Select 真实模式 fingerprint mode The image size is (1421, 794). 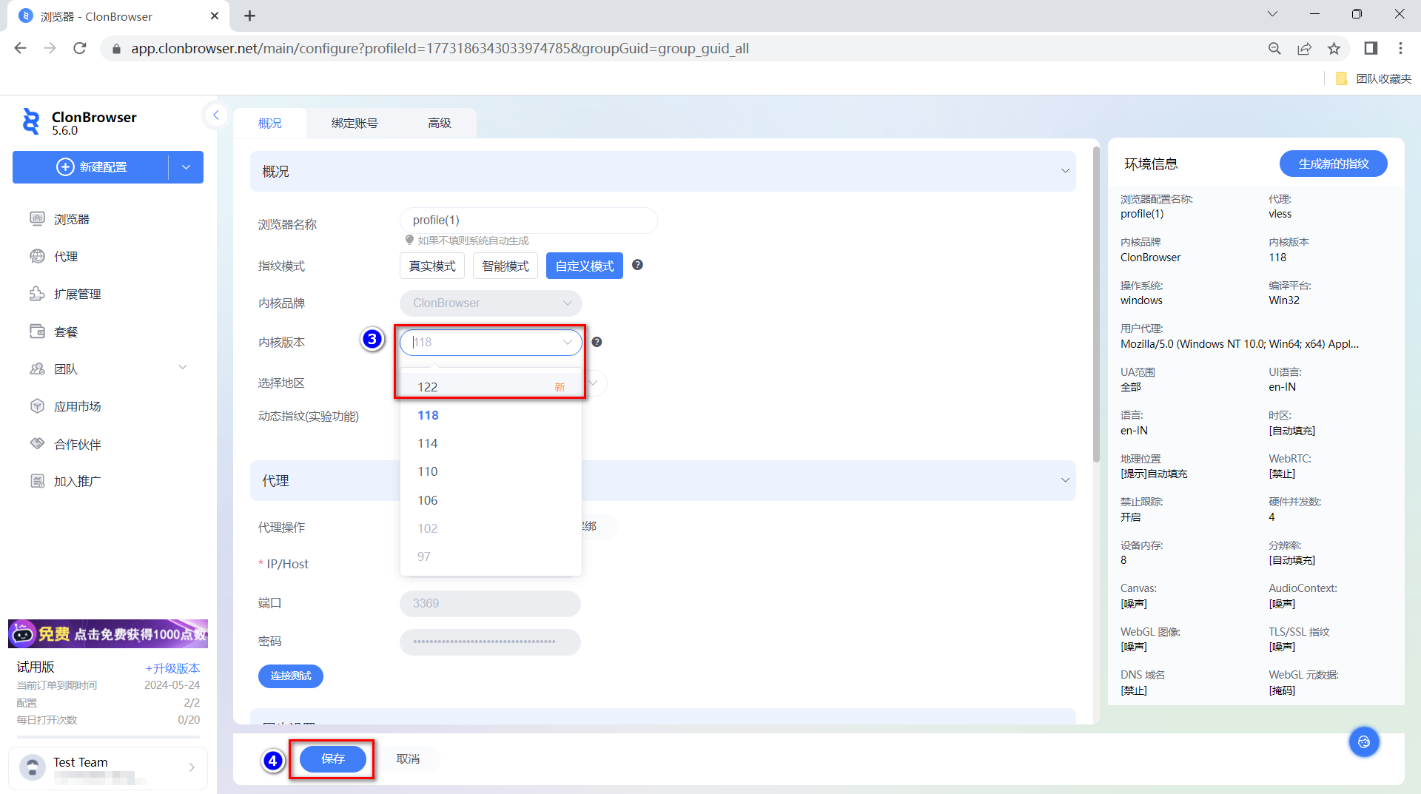click(432, 266)
